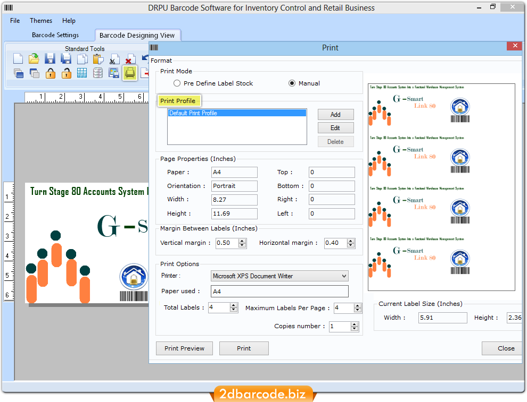Click the Delete profile button

click(335, 141)
